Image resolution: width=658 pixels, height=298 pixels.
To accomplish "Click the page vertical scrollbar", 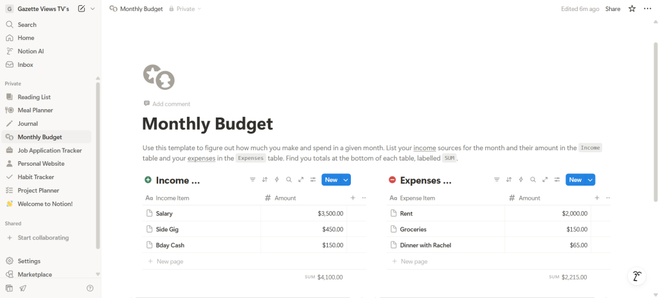I will [655, 122].
